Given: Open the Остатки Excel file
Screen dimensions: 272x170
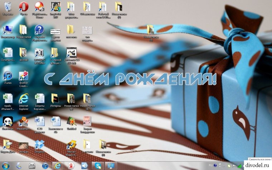Looking at the screenshot, I should pos(8,53).
